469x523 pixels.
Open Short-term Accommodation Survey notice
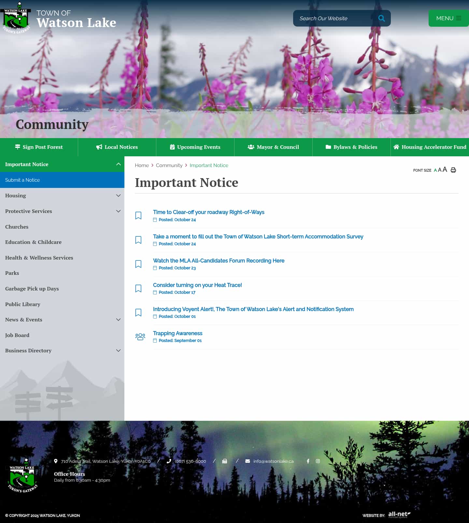pyautogui.click(x=258, y=237)
